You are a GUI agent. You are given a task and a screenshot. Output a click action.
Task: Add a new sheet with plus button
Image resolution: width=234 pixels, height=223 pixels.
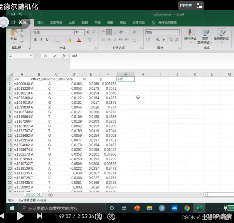(x=50, y=195)
